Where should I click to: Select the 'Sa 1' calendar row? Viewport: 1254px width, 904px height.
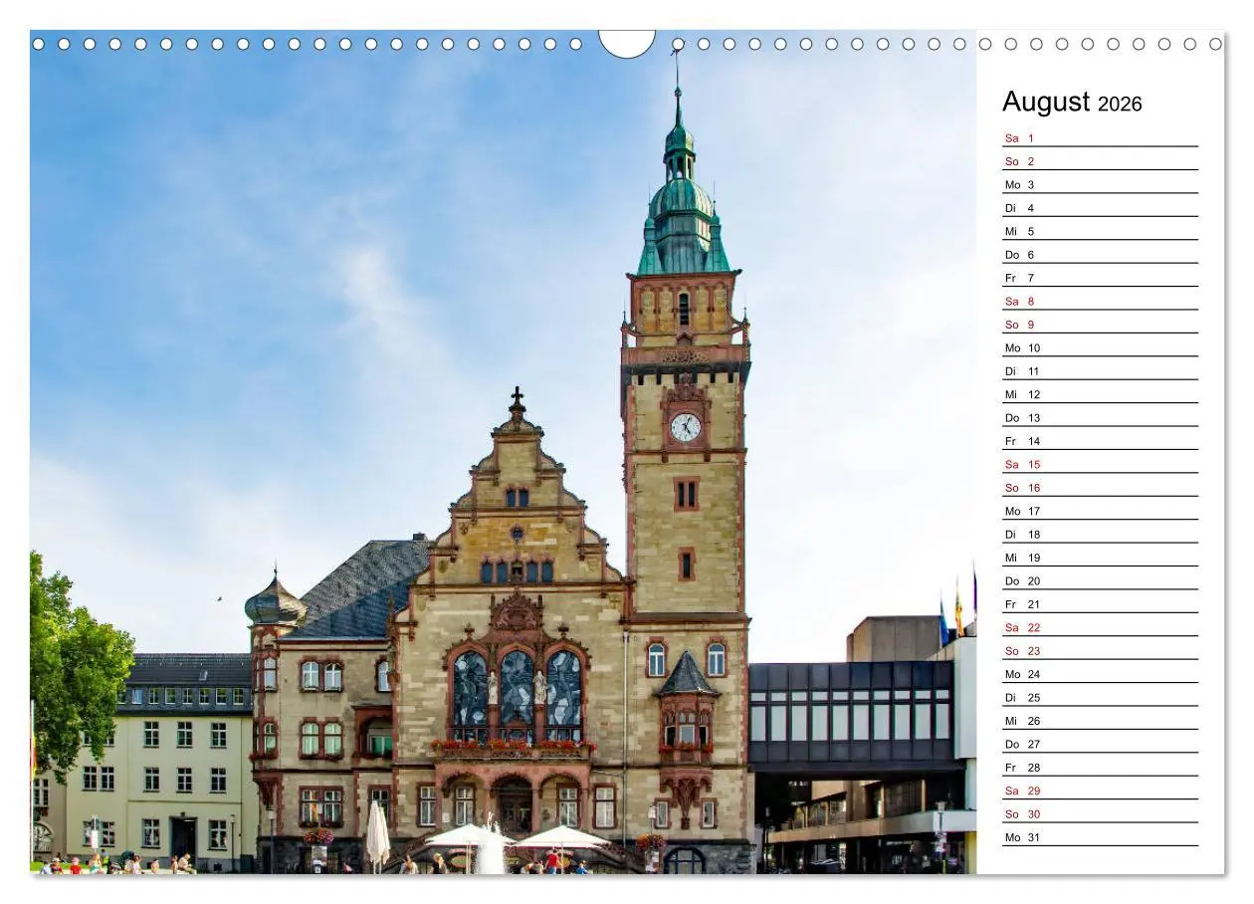click(x=1100, y=137)
